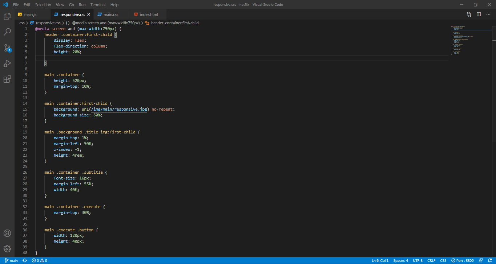Open the css folder breadcrumb

point(21,22)
